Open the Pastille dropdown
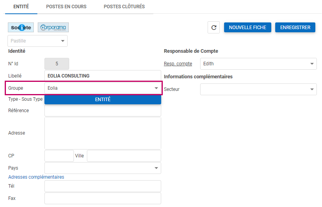 38,41
